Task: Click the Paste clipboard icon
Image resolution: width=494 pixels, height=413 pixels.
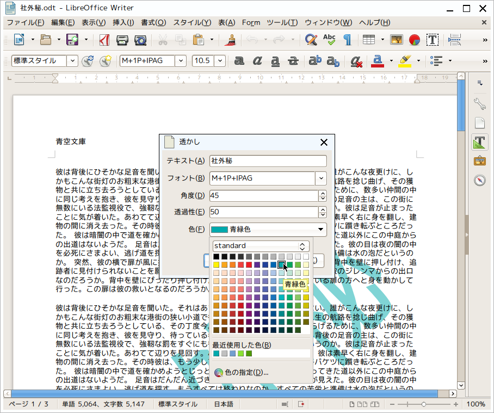Action: click(199, 40)
